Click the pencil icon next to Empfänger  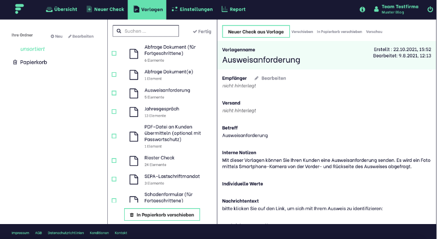click(x=257, y=78)
